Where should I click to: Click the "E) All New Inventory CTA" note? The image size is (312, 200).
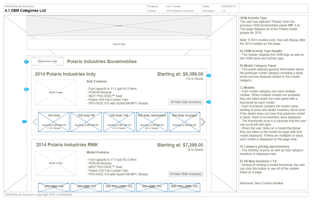[258, 161]
